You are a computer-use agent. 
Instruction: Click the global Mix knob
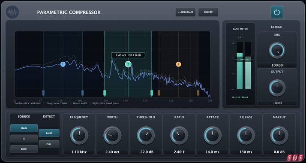click(x=277, y=51)
